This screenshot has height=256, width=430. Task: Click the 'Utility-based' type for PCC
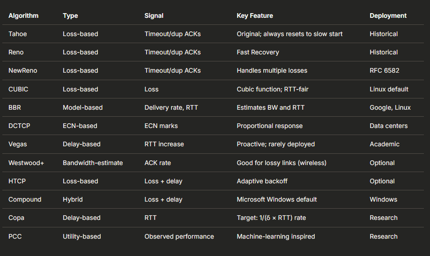coord(82,236)
